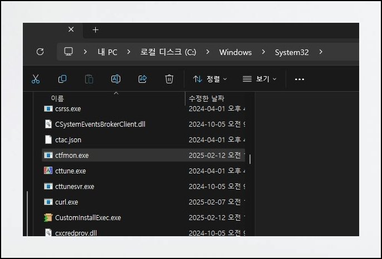The image size is (382, 259).
Task: Add a new tab with plus button
Action: point(96,30)
